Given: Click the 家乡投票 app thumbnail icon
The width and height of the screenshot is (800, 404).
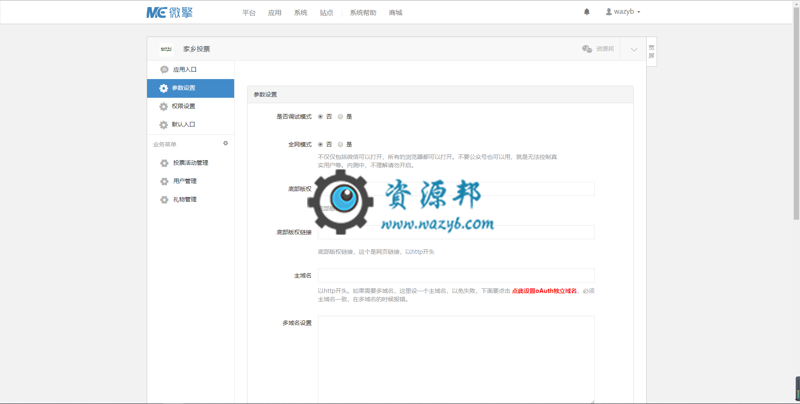Looking at the screenshot, I should coord(166,49).
